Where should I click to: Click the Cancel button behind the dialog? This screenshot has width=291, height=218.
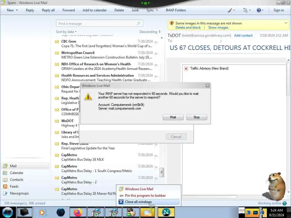click(x=176, y=137)
